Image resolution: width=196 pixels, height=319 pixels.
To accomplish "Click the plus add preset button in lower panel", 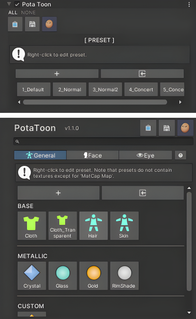I will click(x=58, y=193).
